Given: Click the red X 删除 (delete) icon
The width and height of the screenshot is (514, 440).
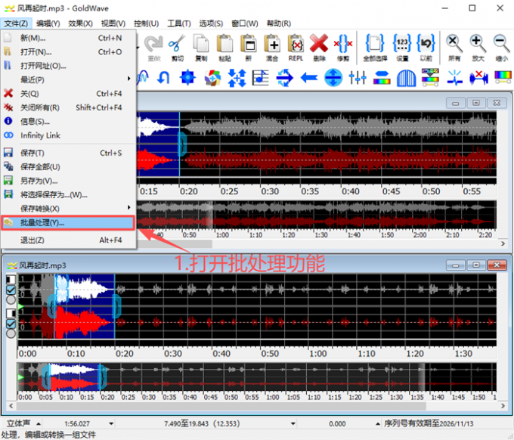Looking at the screenshot, I should [318, 45].
